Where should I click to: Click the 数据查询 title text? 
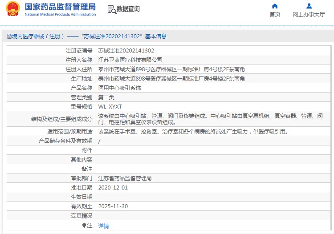click(128, 9)
